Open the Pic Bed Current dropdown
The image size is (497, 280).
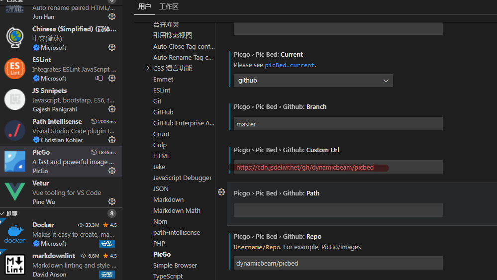coord(313,81)
